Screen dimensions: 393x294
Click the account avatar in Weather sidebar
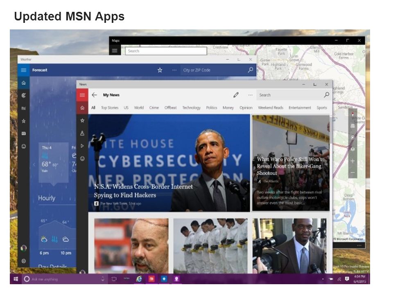(x=24, y=248)
